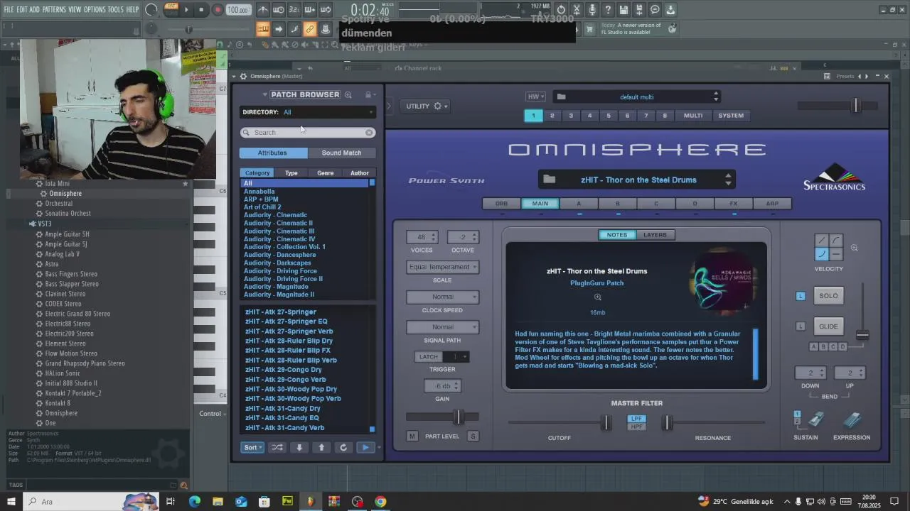Open the 'default multi' selector

637,97
